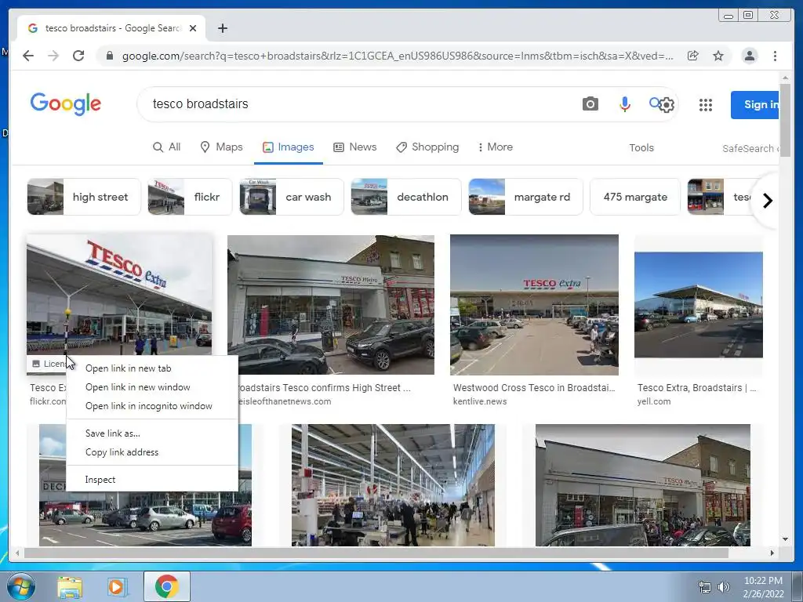
Task: Open Windows Explorer from the taskbar
Action: (70, 586)
